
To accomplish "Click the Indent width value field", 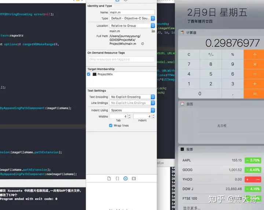I will pos(142,116).
